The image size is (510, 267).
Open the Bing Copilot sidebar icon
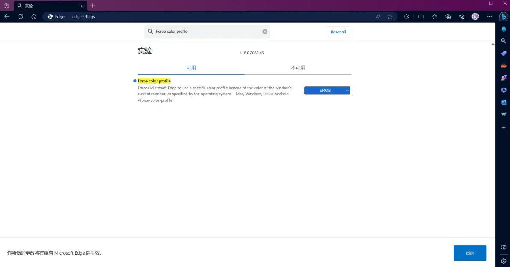504,17
